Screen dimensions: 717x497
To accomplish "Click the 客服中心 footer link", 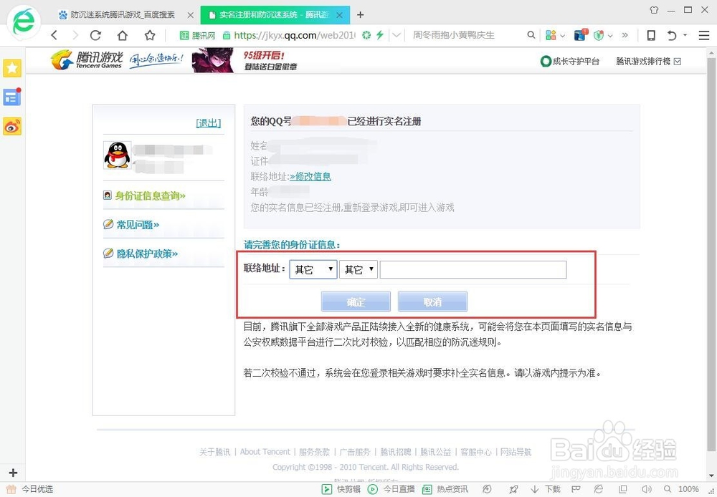I will [x=476, y=452].
